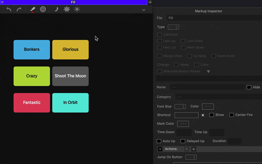This screenshot has height=164, width=262.
Task: Click the concentric circle target icon
Action: tap(43, 9)
